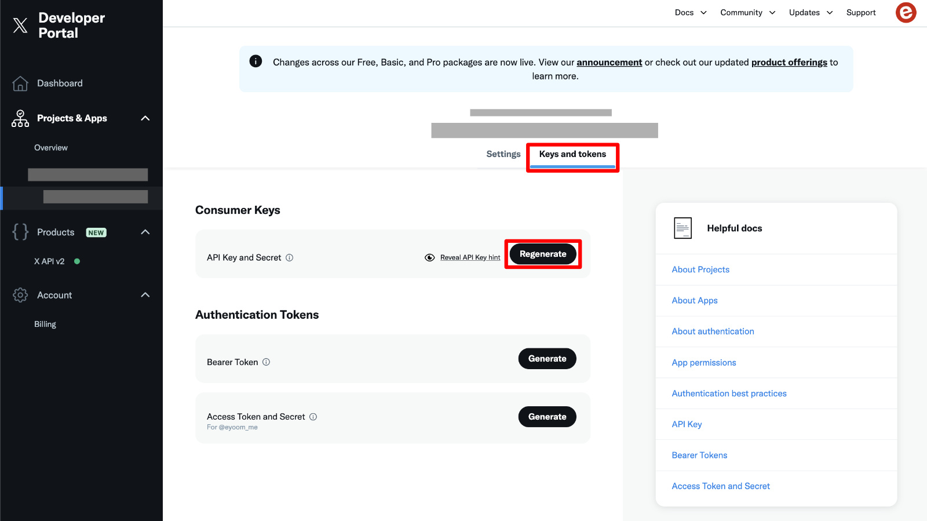Open the product offerings link
This screenshot has height=521, width=927.
point(789,62)
